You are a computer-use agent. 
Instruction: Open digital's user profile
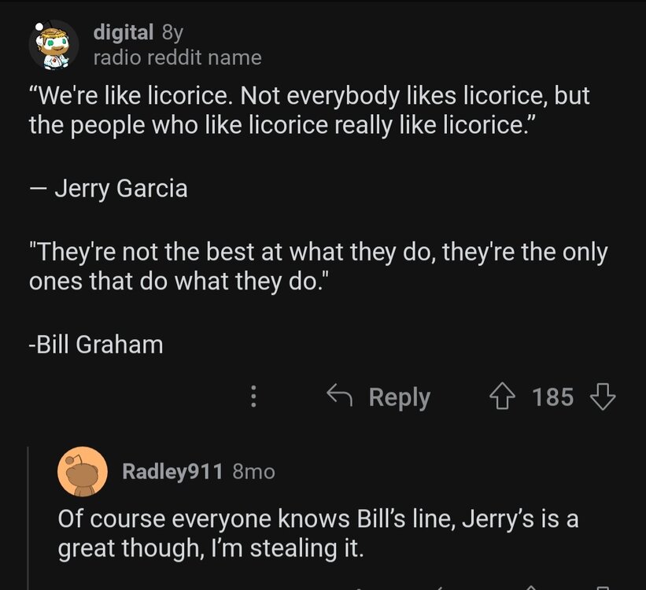coord(122,31)
